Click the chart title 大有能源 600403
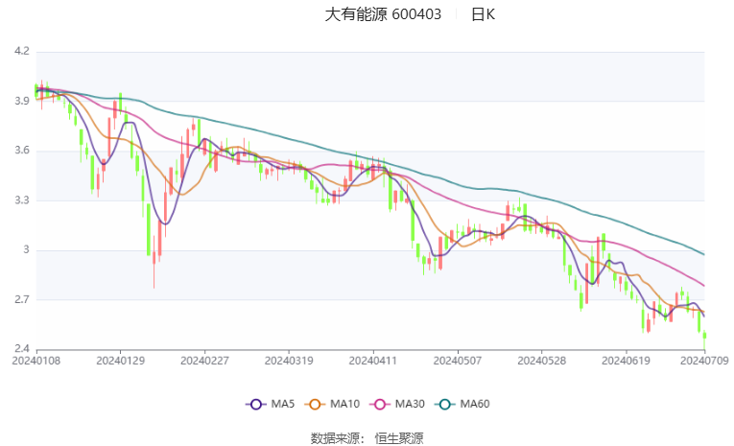Viewport: 734px width, 446px height. click(383, 14)
